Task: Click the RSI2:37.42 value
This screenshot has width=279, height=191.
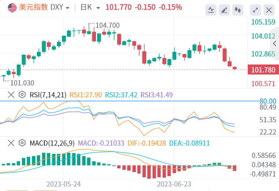Action: click(x=121, y=95)
